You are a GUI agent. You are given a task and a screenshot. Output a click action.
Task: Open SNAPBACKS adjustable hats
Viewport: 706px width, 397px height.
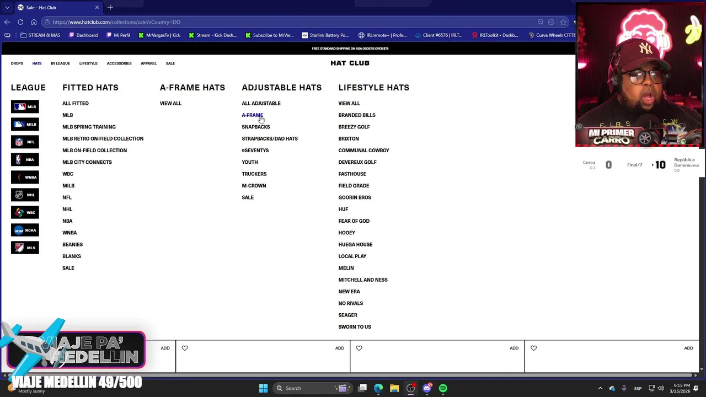(256, 127)
